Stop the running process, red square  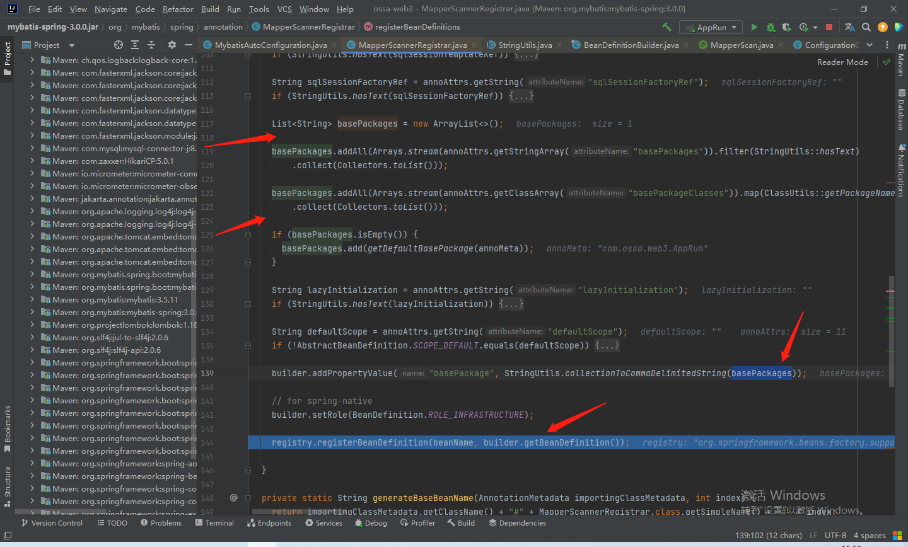click(829, 27)
